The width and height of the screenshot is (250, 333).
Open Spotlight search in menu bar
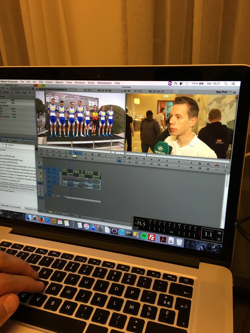[226, 84]
